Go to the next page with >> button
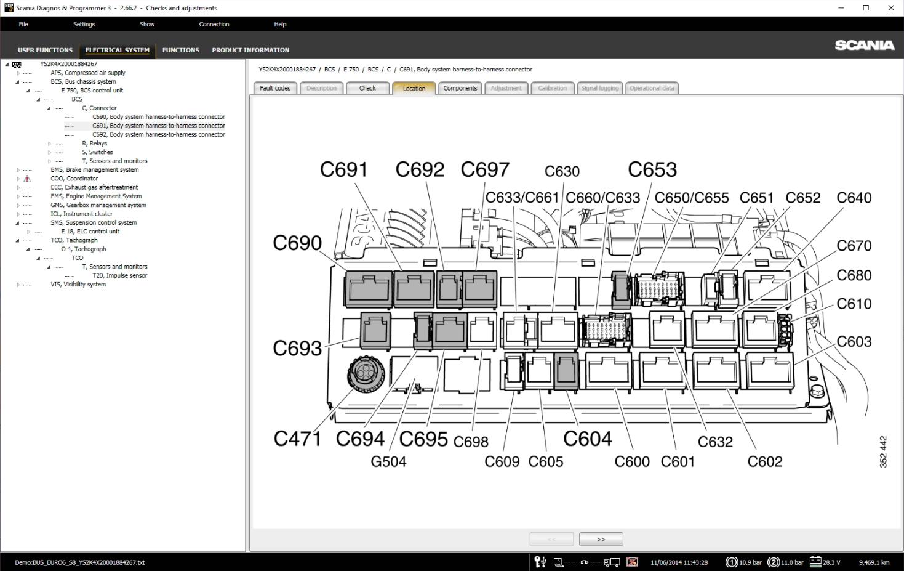Screen dimensions: 904x571 point(601,539)
